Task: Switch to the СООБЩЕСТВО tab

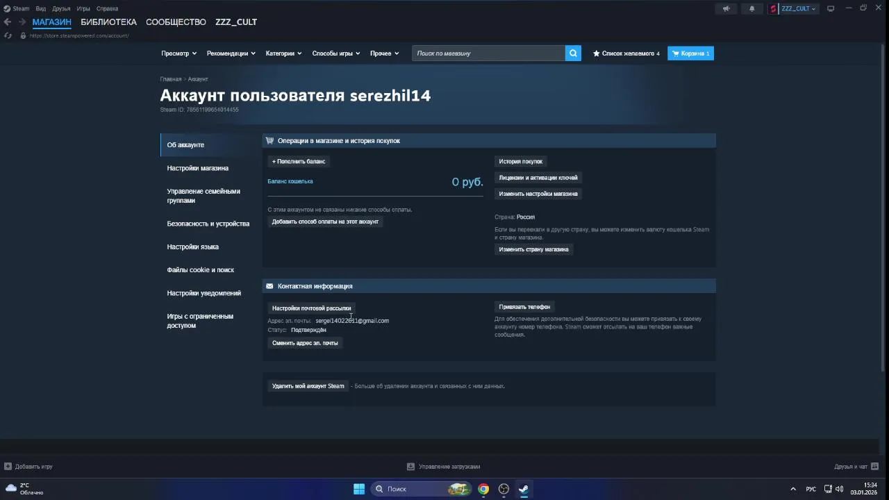Action: [176, 22]
